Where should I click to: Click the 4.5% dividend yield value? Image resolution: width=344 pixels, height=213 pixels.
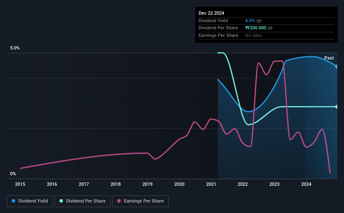coord(250,21)
